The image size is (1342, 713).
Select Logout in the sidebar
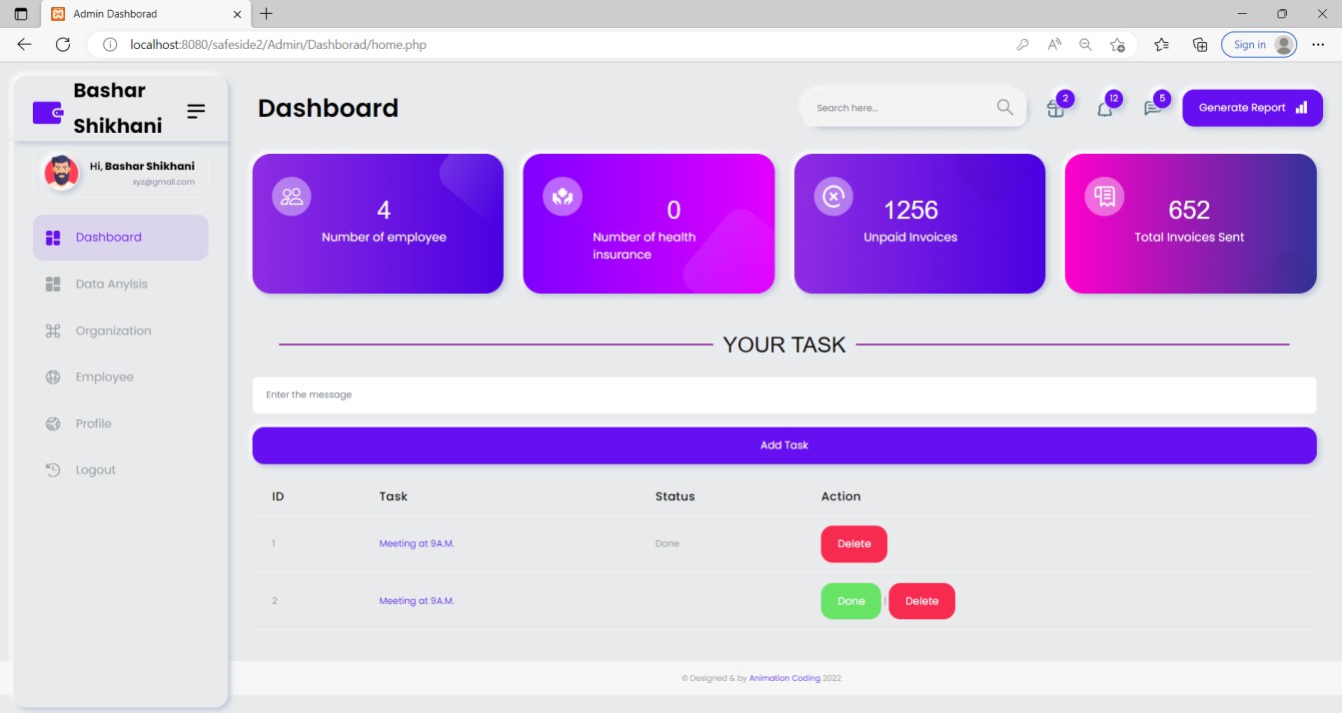[x=95, y=470]
